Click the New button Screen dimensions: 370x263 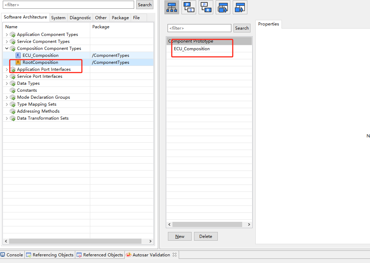pos(180,236)
